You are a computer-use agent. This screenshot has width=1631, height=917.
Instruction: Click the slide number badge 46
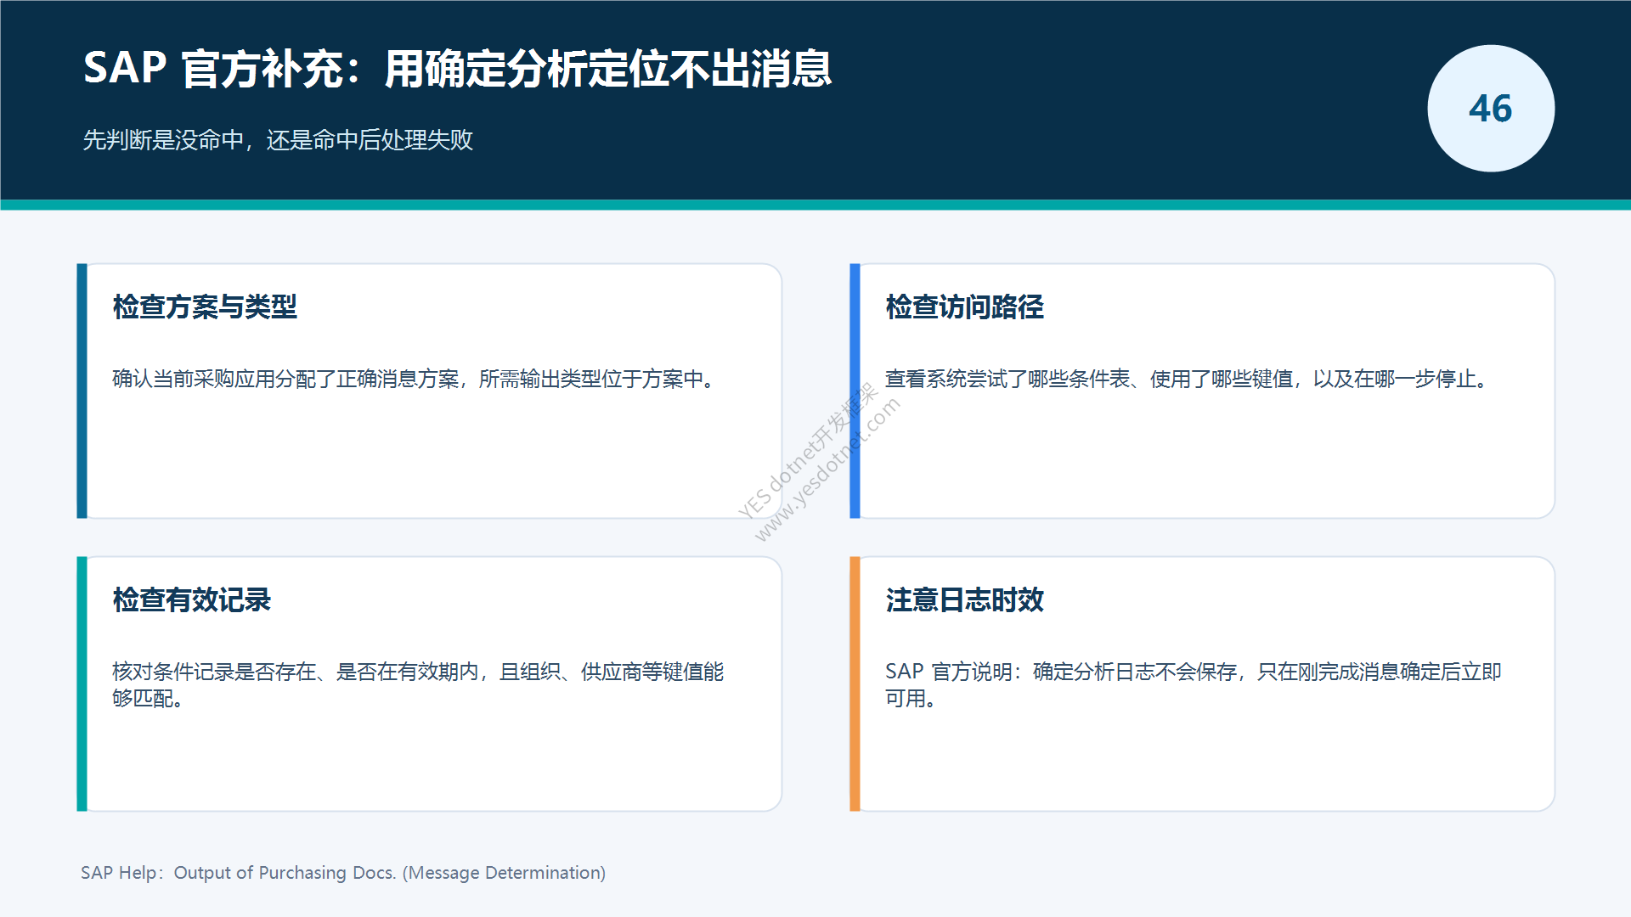(1491, 109)
